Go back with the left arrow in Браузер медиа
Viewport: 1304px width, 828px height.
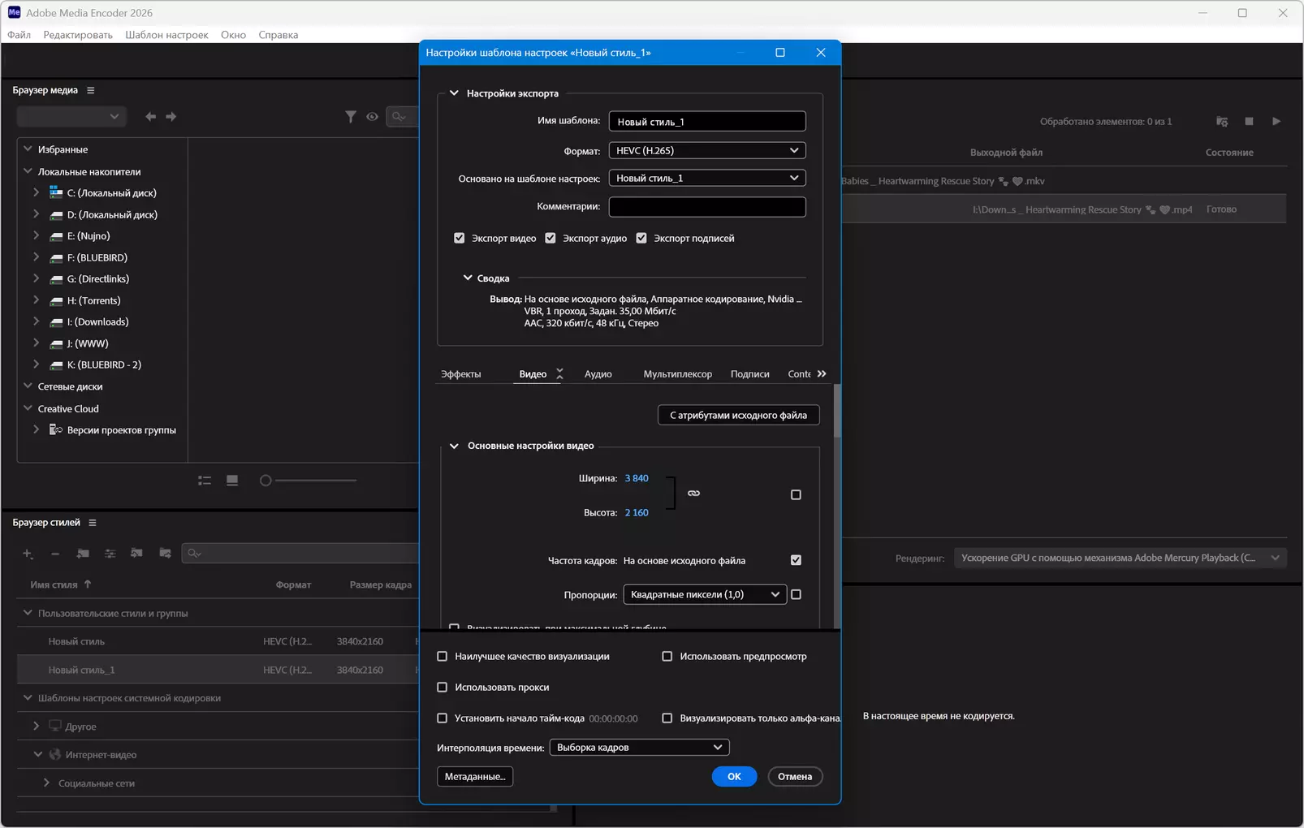[x=150, y=117]
